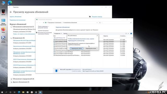Open the address bar history dropdown

(x=97, y=23)
